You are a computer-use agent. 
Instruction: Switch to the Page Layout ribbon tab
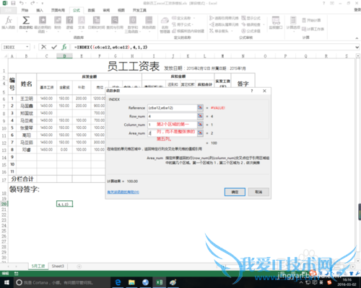(58, 10)
